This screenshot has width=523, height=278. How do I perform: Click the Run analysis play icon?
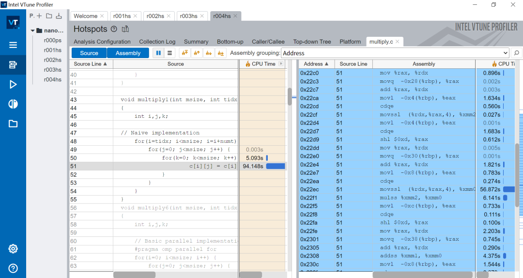[x=13, y=84]
